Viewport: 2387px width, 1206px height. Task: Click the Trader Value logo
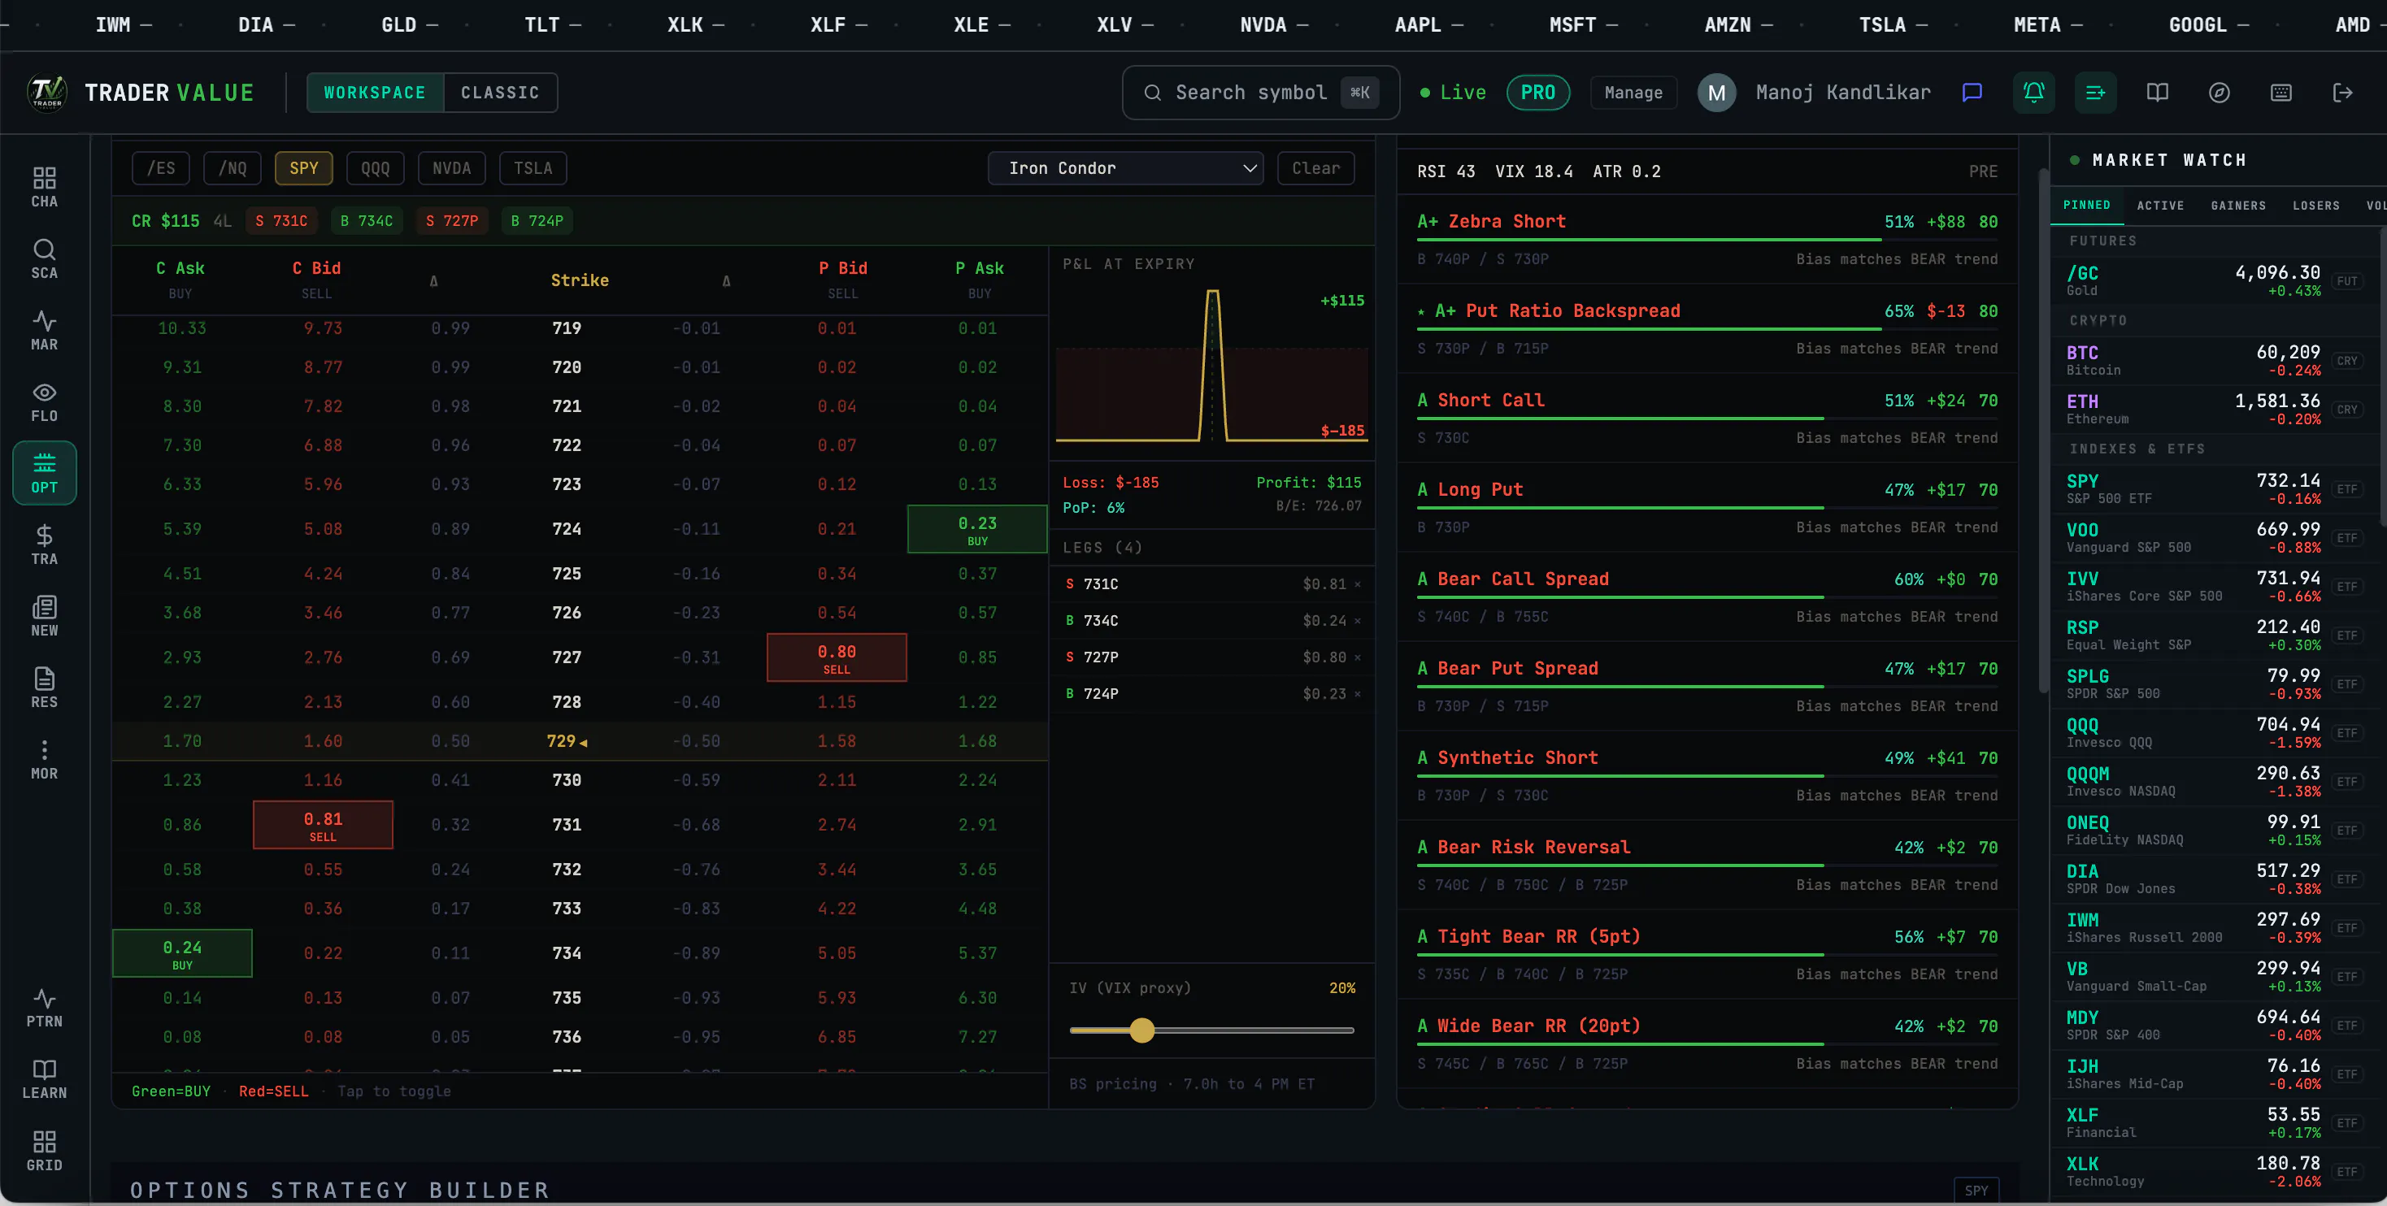click(47, 93)
